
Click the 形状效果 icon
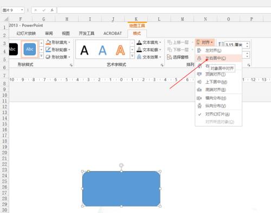(48, 57)
